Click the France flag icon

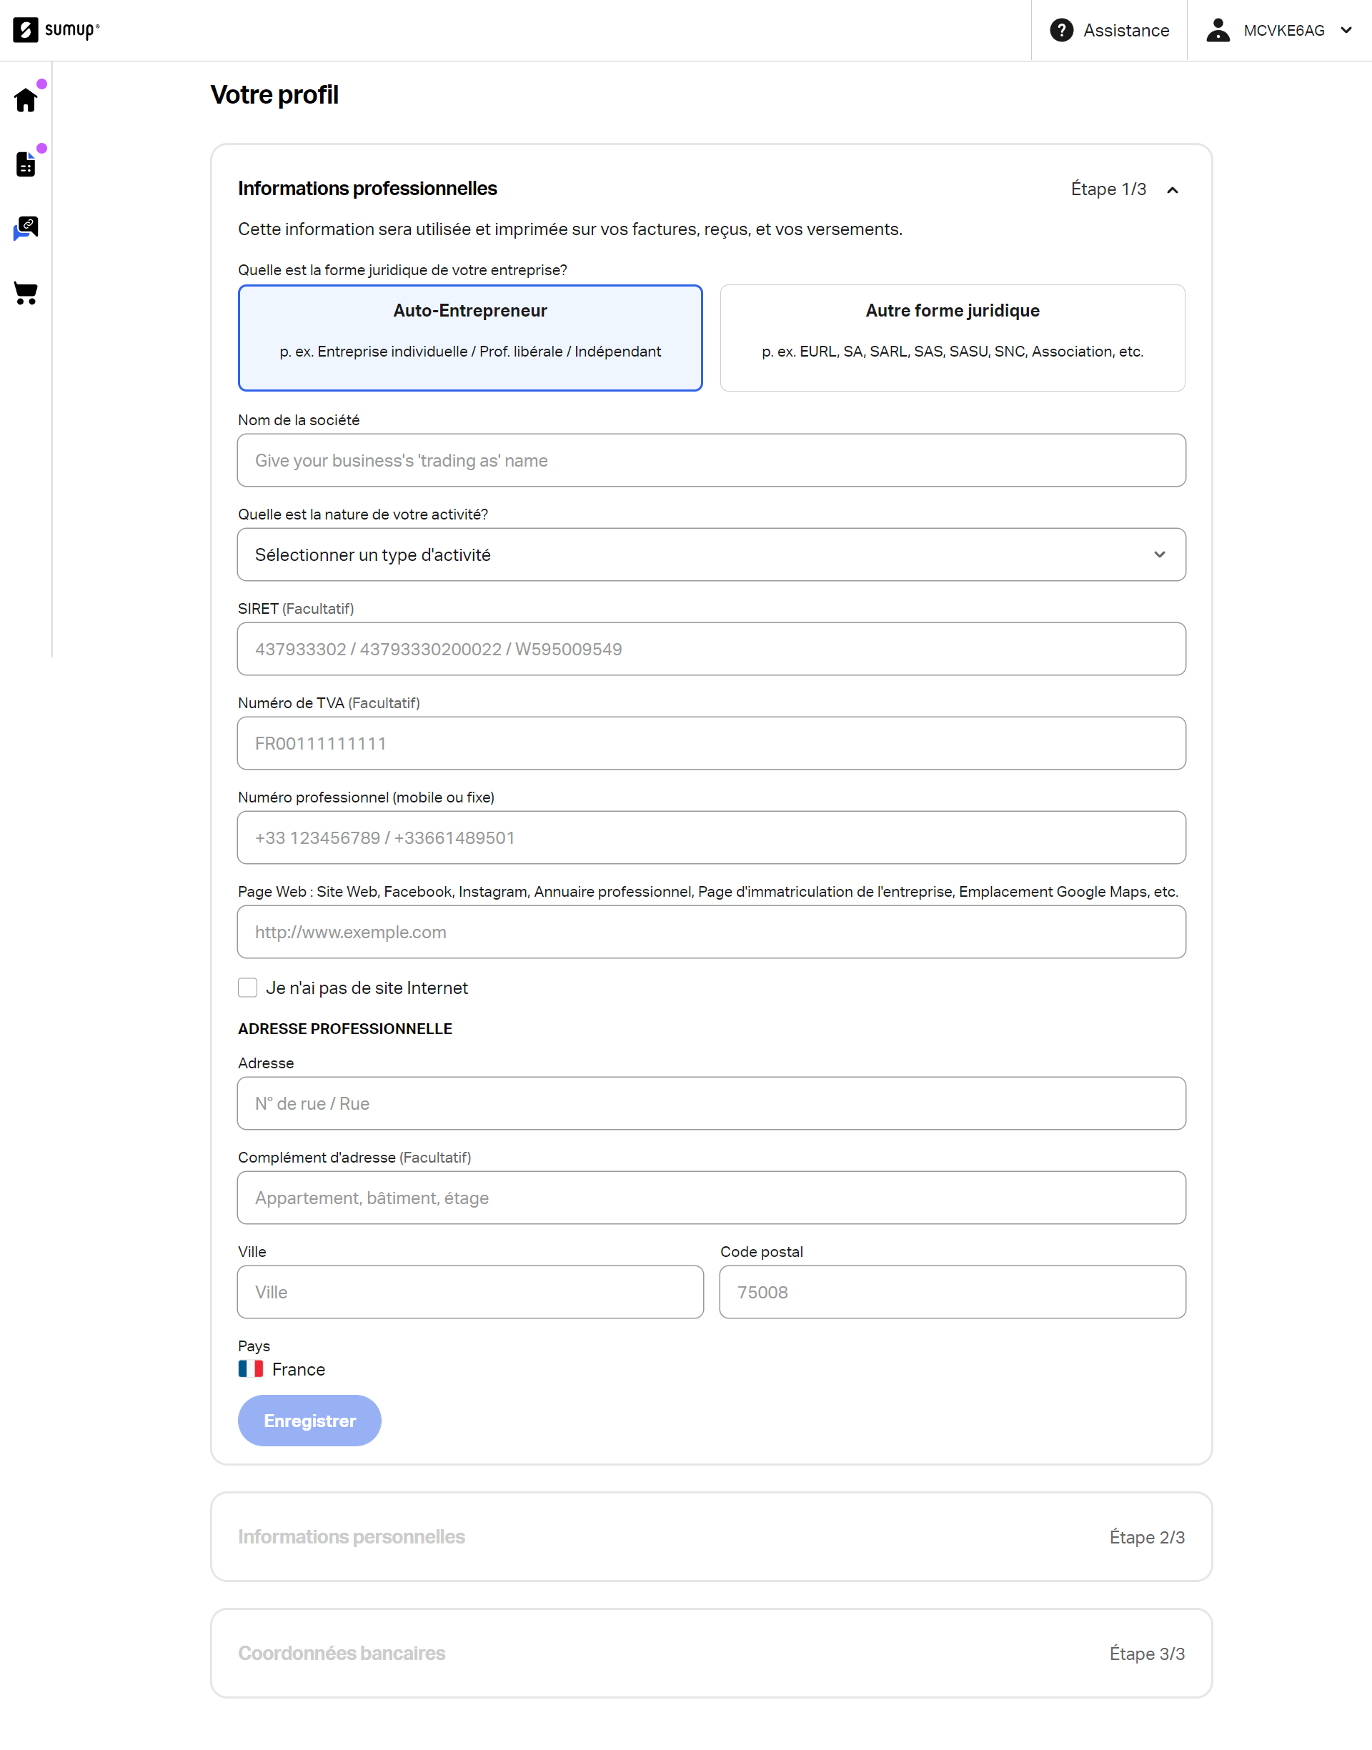click(250, 1369)
